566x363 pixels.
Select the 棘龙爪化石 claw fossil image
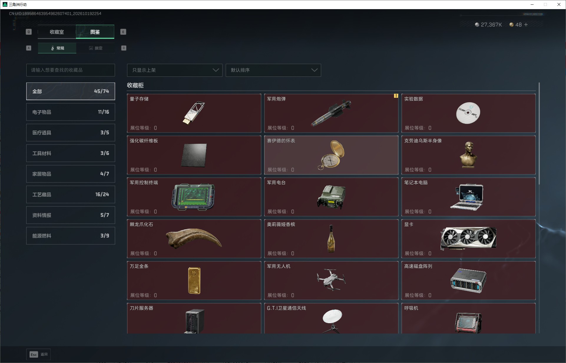193,239
